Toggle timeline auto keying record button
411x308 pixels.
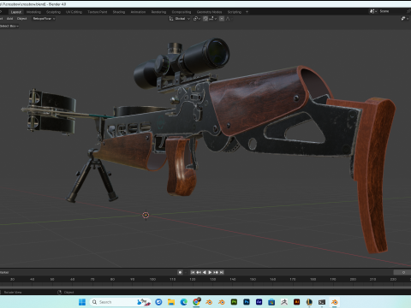pyautogui.click(x=180, y=272)
